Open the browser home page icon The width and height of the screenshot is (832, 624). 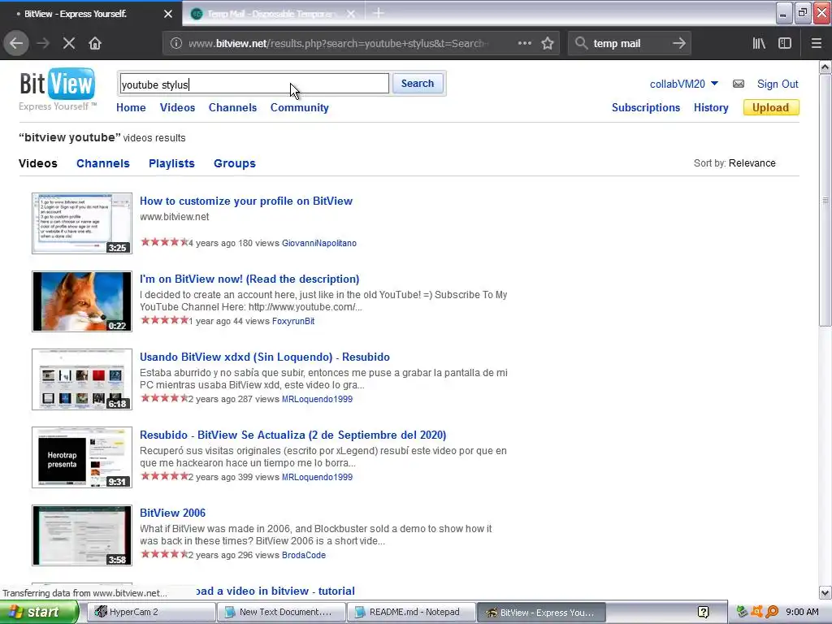tap(95, 44)
